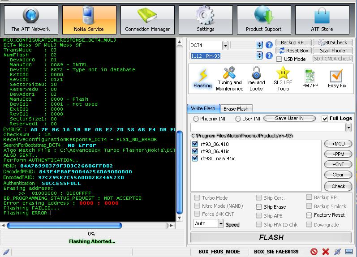Viewport: 357px width, 257px height.
Task: Toggle Downgrade checkbox
Action: [309, 224]
